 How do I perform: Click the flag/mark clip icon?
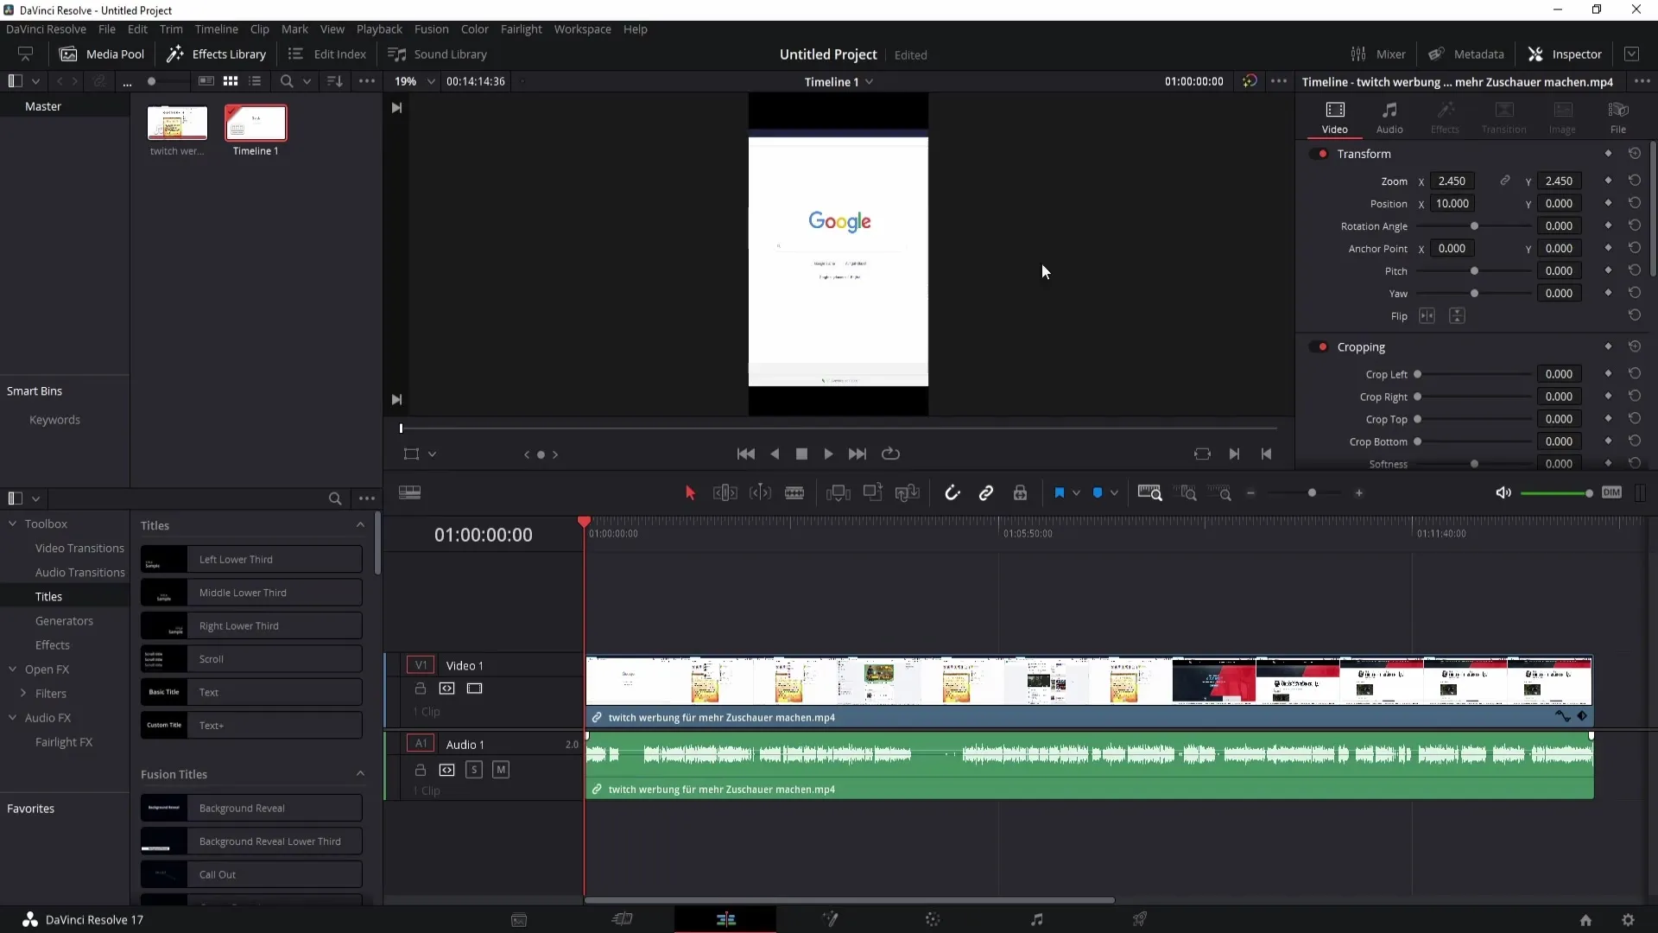pos(1059,492)
